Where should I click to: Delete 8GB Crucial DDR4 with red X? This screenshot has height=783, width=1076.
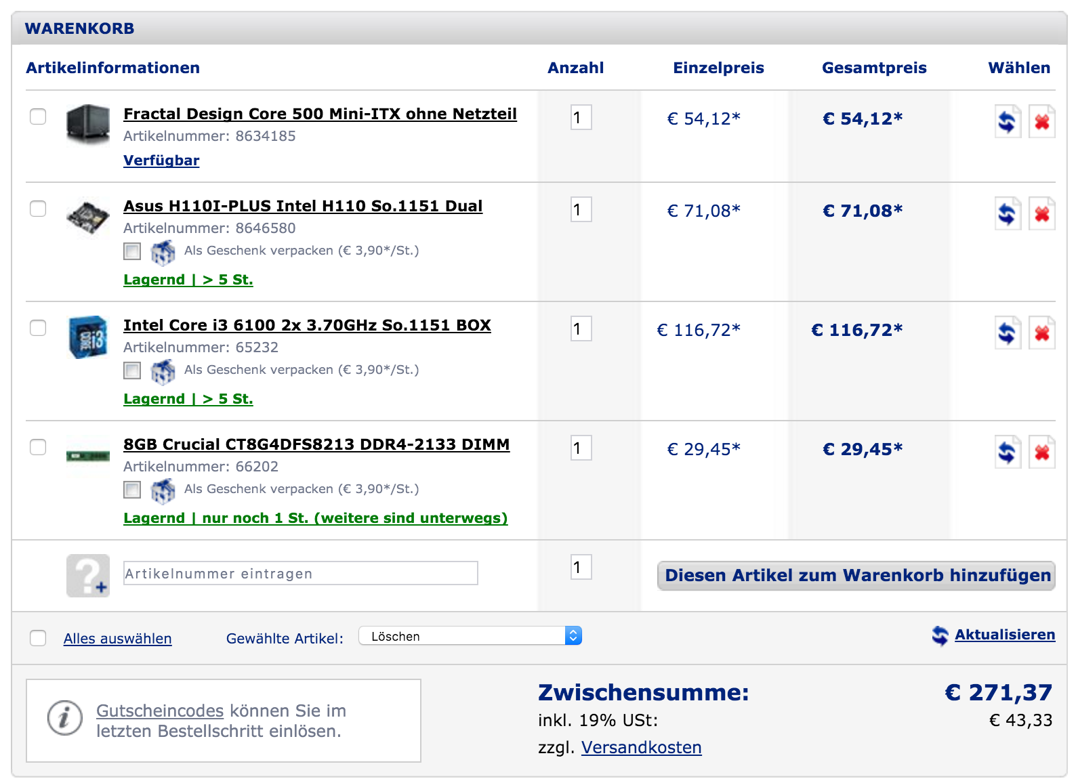click(x=1042, y=452)
